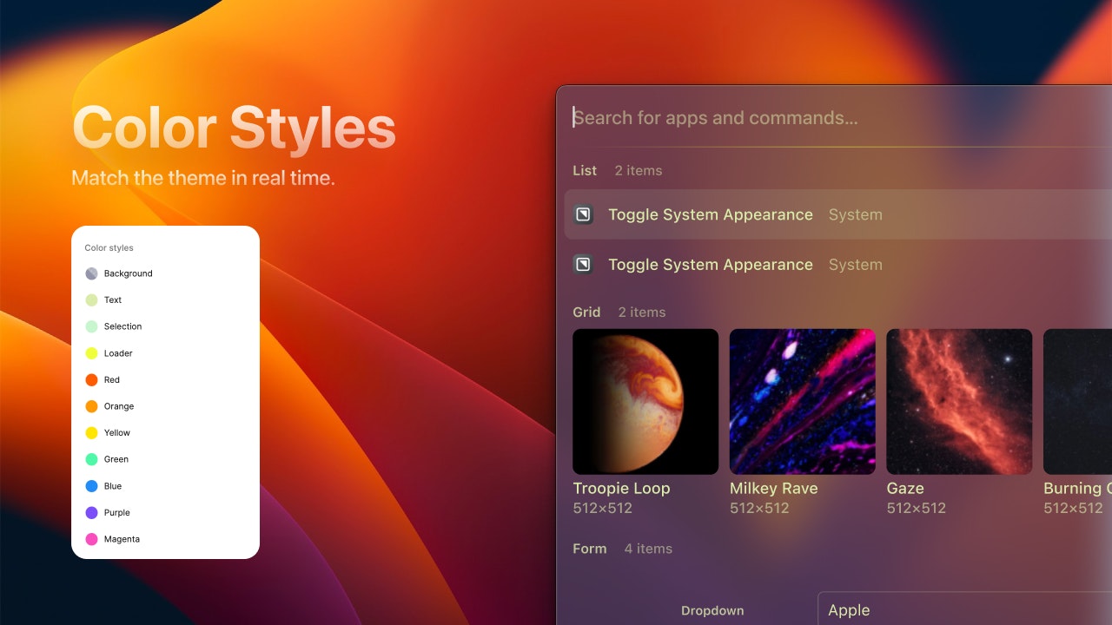Pick the Green color swatch

coord(91,459)
